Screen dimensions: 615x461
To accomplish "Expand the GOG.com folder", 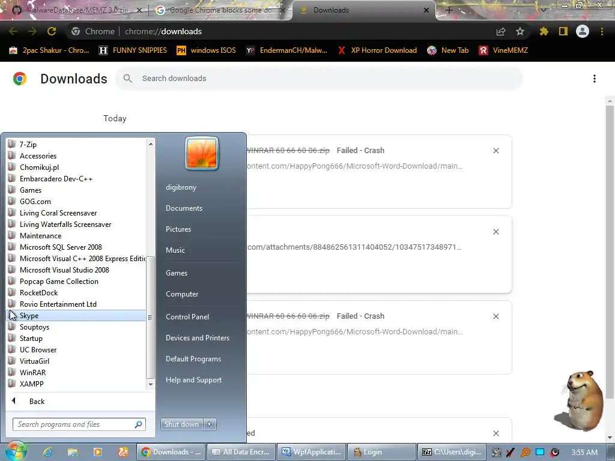I will pos(76,201).
